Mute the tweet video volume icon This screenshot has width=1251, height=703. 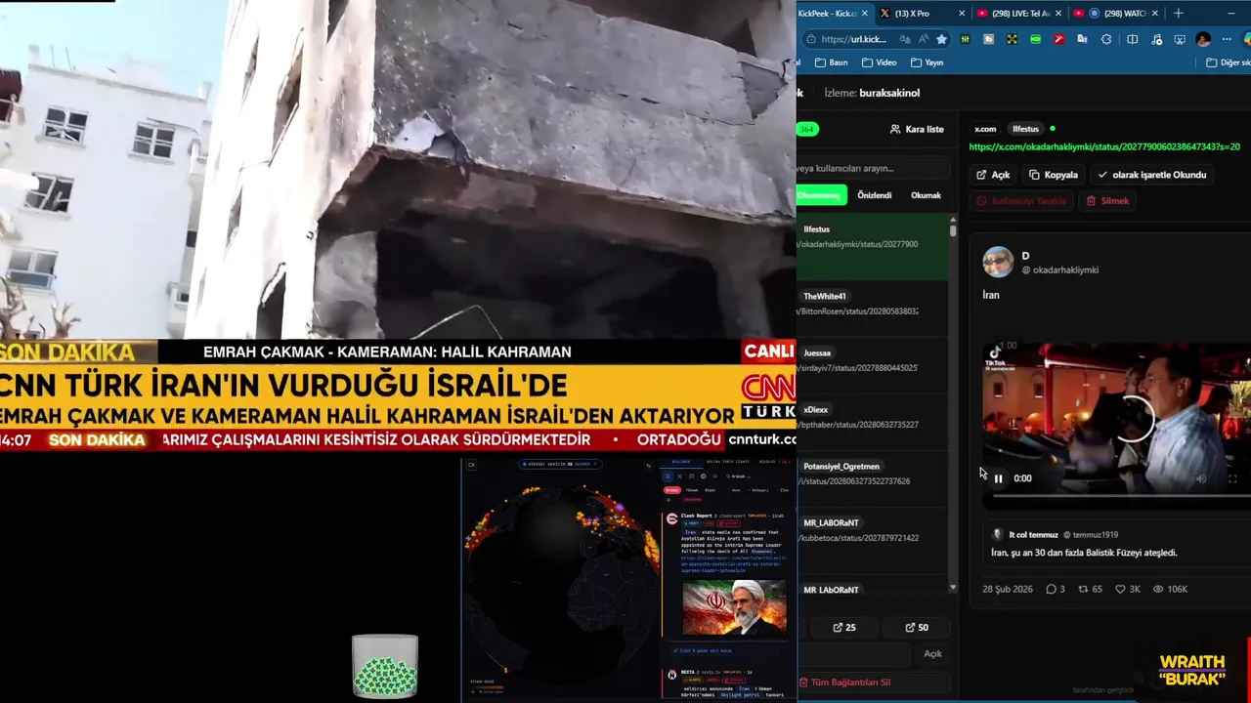1201,478
